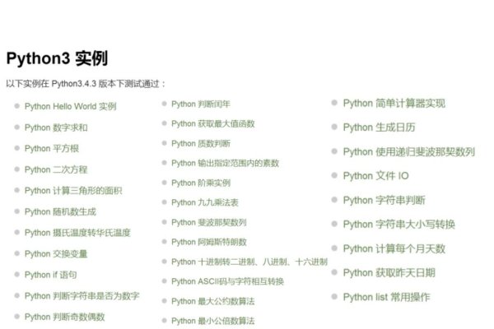The image size is (494, 329).
Task: Open the Python 判断闰年 link
Action: coord(201,104)
